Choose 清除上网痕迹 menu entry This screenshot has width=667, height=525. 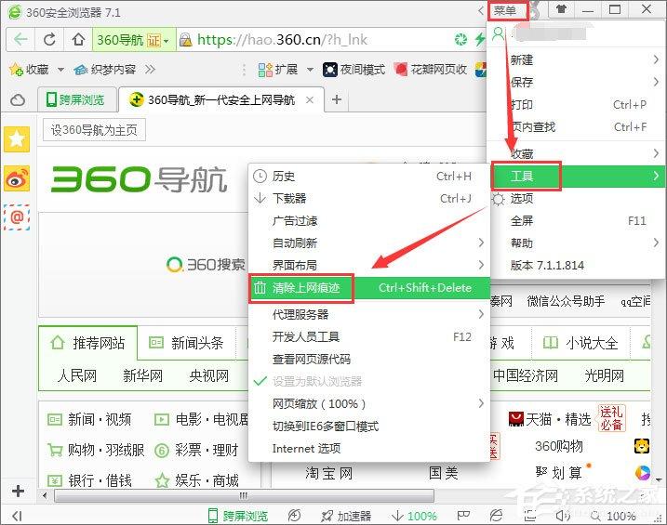pyautogui.click(x=368, y=288)
